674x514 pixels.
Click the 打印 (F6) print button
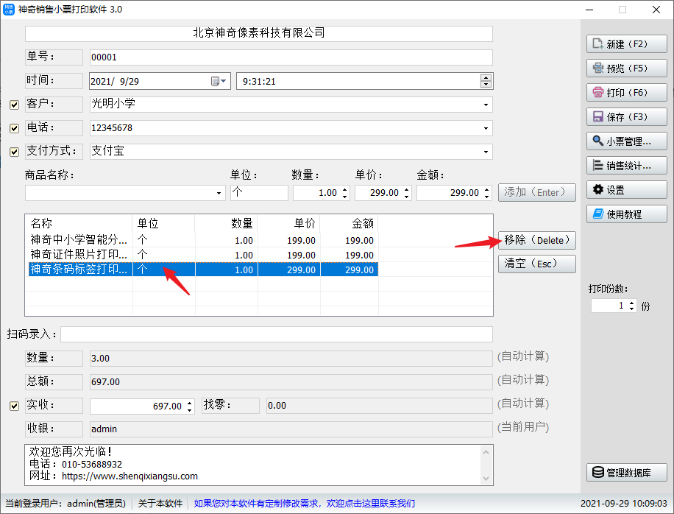click(626, 93)
